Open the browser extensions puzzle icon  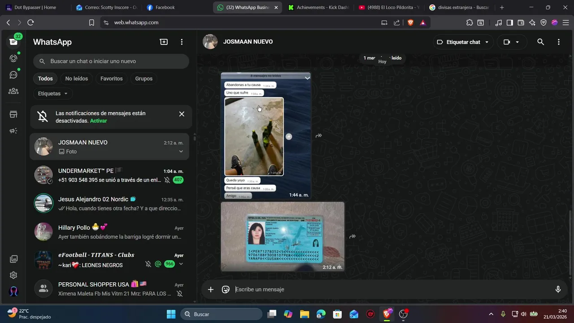pos(470,22)
